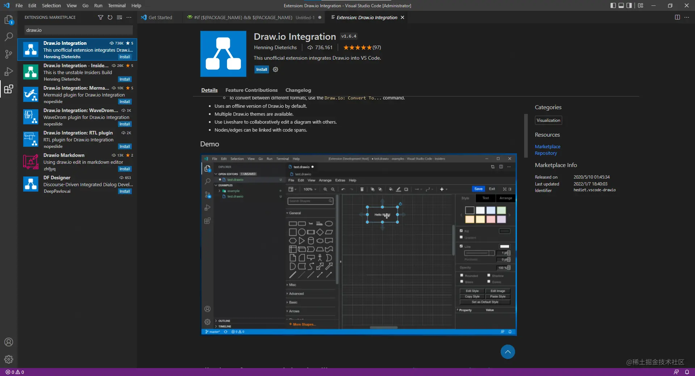Open the Search view in activity bar
Viewport: 695px width, 376px height.
9,37
